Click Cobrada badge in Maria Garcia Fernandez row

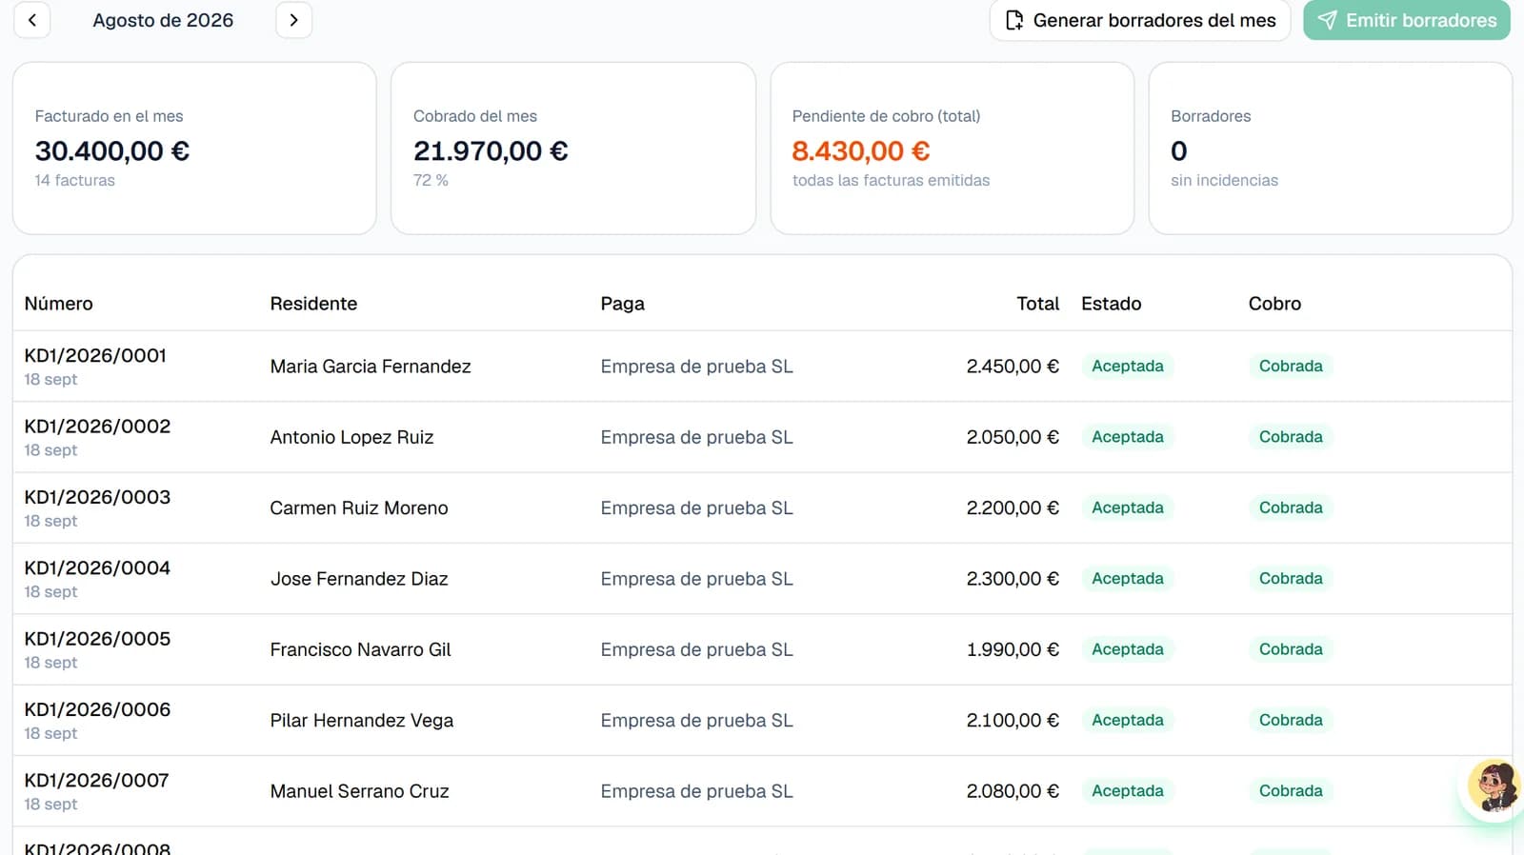[1291, 367]
